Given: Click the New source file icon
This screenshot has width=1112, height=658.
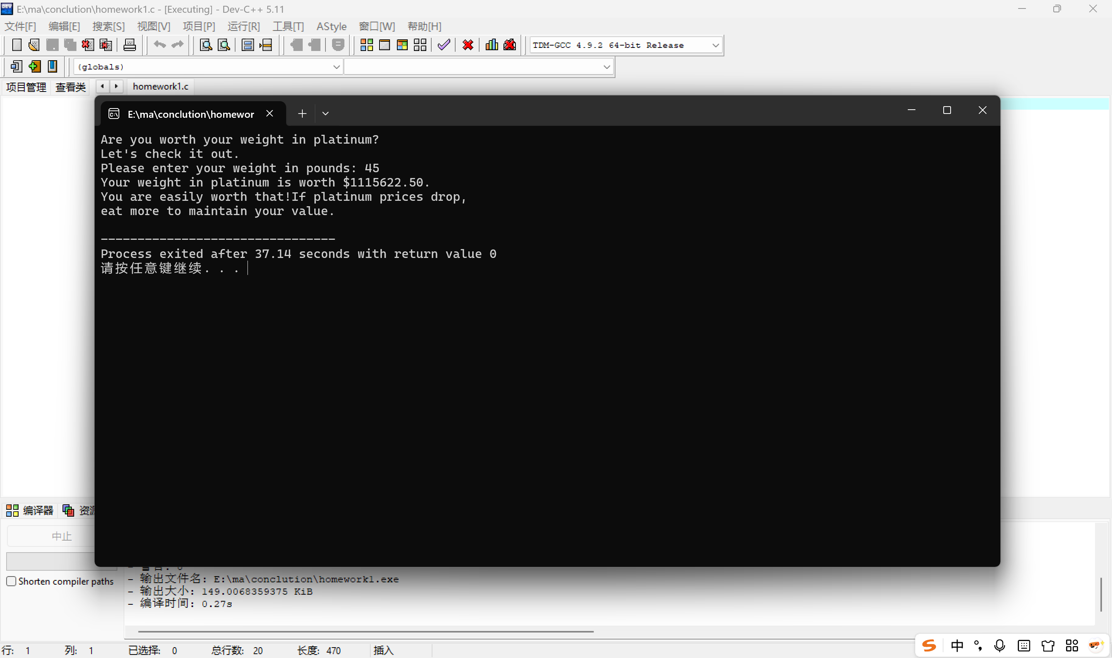Looking at the screenshot, I should (x=16, y=45).
